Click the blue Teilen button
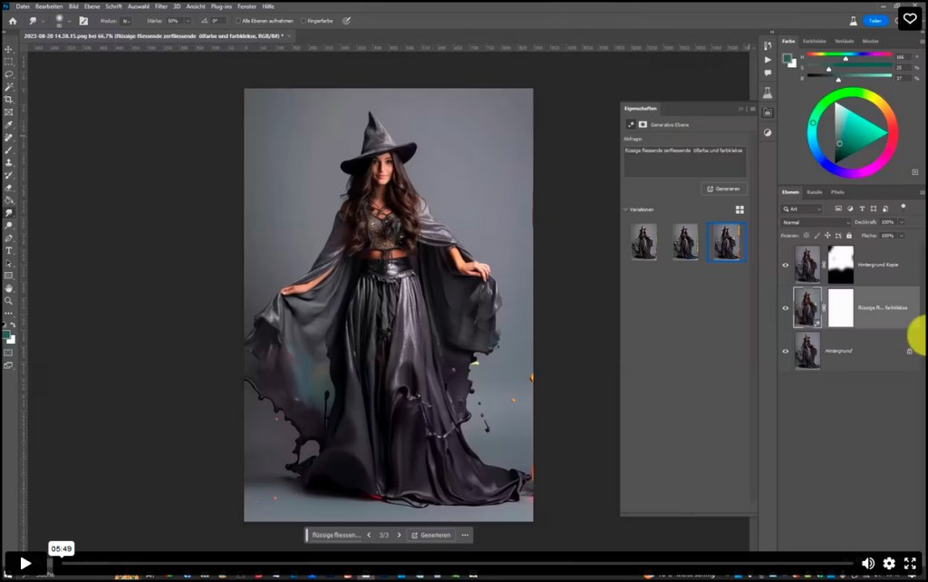928x582 pixels. (875, 20)
